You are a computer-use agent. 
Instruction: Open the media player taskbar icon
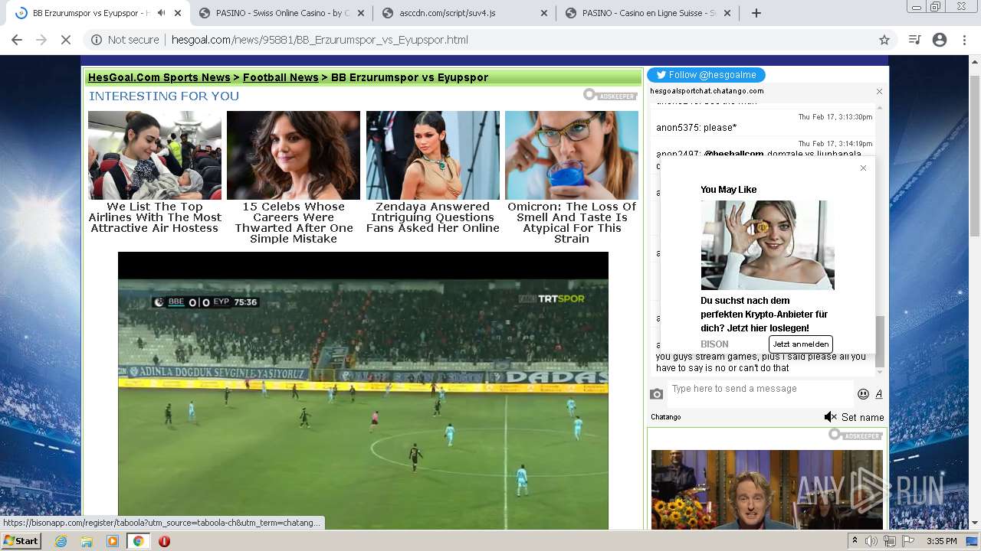click(113, 541)
